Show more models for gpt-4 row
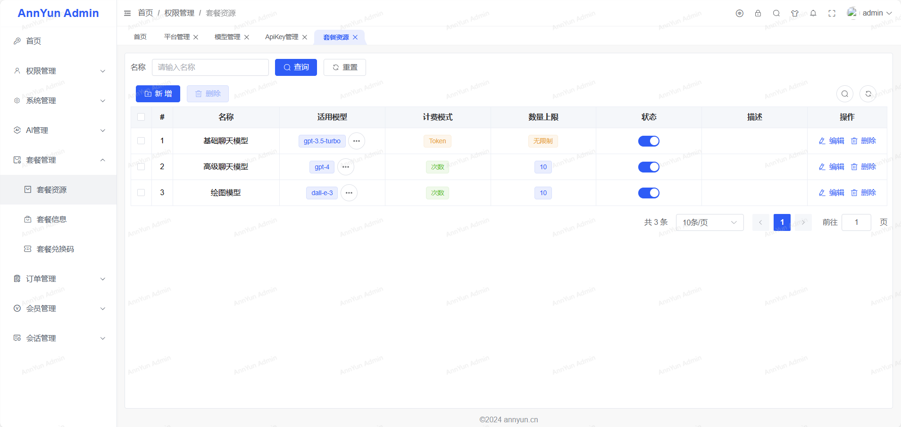This screenshot has height=427, width=901. pyautogui.click(x=346, y=167)
